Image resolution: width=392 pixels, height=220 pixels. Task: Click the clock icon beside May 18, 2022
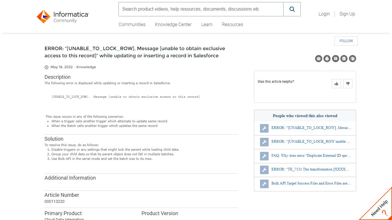click(x=46, y=67)
